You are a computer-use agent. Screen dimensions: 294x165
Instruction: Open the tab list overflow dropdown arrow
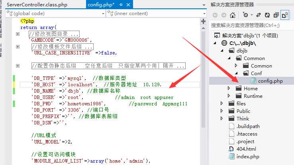coord(204,5)
